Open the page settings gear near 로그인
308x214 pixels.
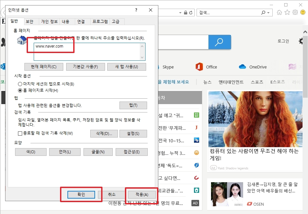[x=301, y=41]
